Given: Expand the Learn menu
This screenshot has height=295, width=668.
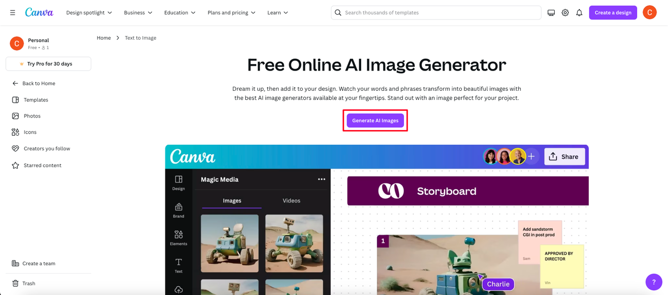Looking at the screenshot, I should [x=278, y=13].
